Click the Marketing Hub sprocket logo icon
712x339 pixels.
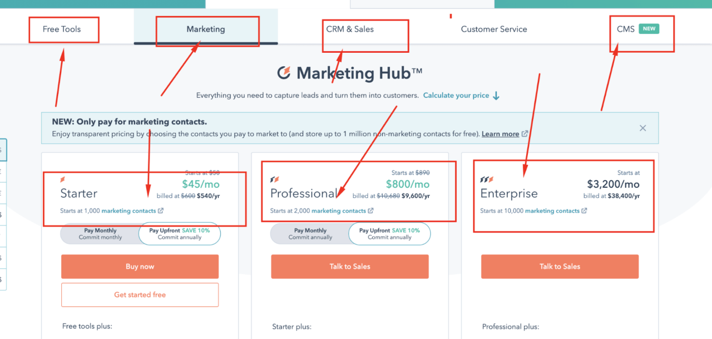click(285, 73)
